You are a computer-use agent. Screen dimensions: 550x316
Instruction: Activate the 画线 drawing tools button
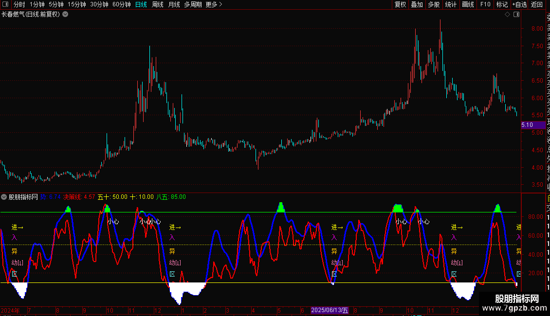point(468,4)
